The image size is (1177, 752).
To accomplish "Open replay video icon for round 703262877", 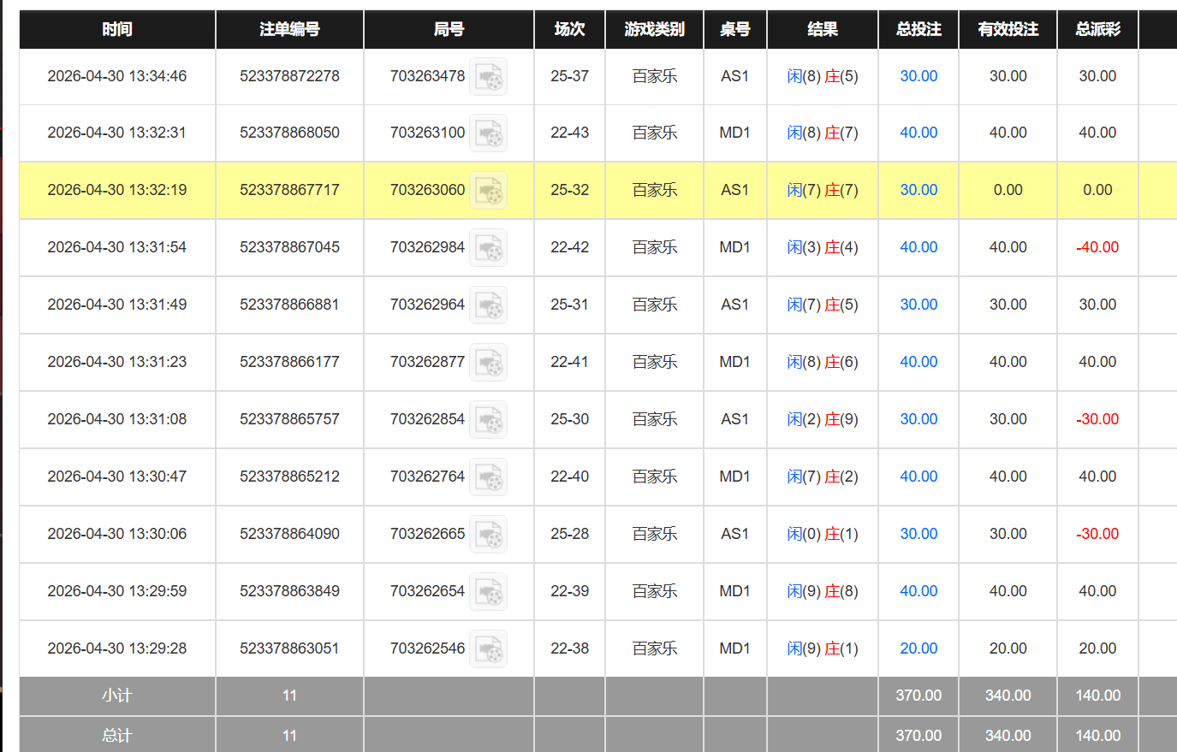I will 488,363.
